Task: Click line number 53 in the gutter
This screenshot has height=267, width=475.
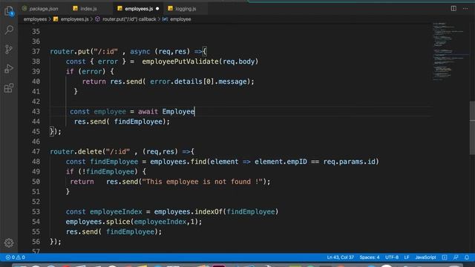Action: click(x=36, y=211)
